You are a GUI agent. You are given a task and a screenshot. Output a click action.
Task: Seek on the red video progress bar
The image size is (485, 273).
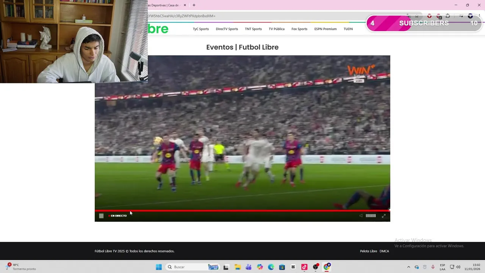tap(242, 210)
